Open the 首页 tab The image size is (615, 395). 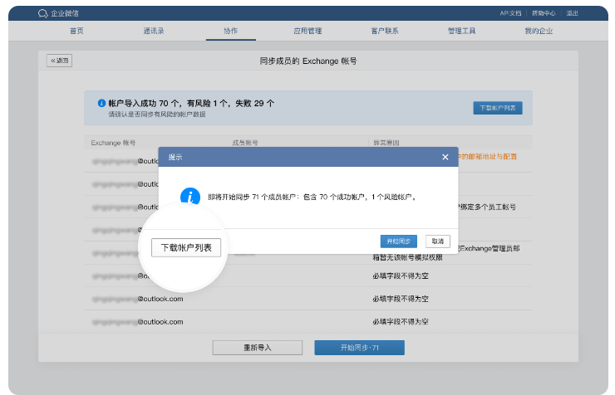pos(76,31)
